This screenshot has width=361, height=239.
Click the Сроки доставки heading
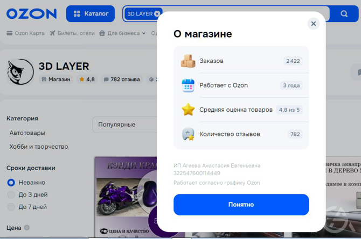(31, 168)
